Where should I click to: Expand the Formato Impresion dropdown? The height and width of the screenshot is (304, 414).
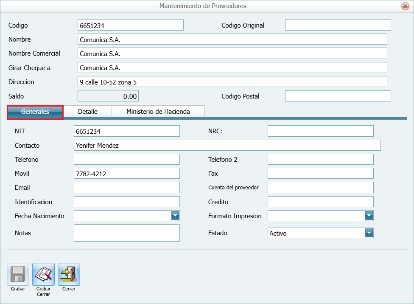369,216
